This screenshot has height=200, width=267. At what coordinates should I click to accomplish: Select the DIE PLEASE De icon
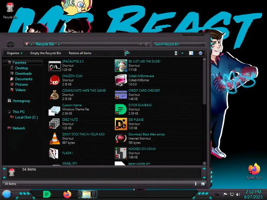pyautogui.click(x=121, y=124)
